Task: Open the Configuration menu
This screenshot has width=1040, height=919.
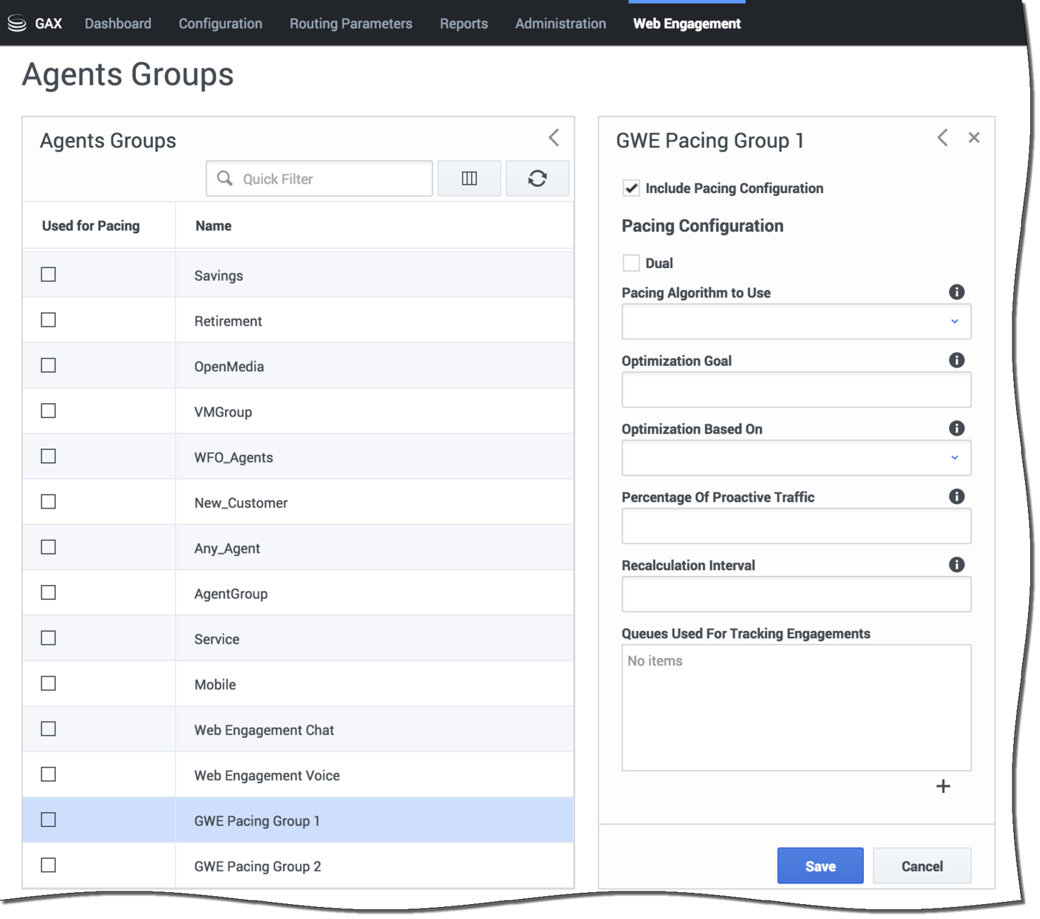Action: click(221, 24)
